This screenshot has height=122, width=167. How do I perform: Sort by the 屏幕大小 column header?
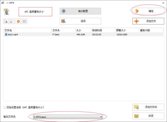click(x=127, y=30)
